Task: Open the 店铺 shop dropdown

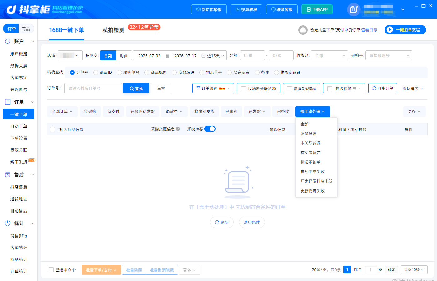Action: pyautogui.click(x=70, y=55)
